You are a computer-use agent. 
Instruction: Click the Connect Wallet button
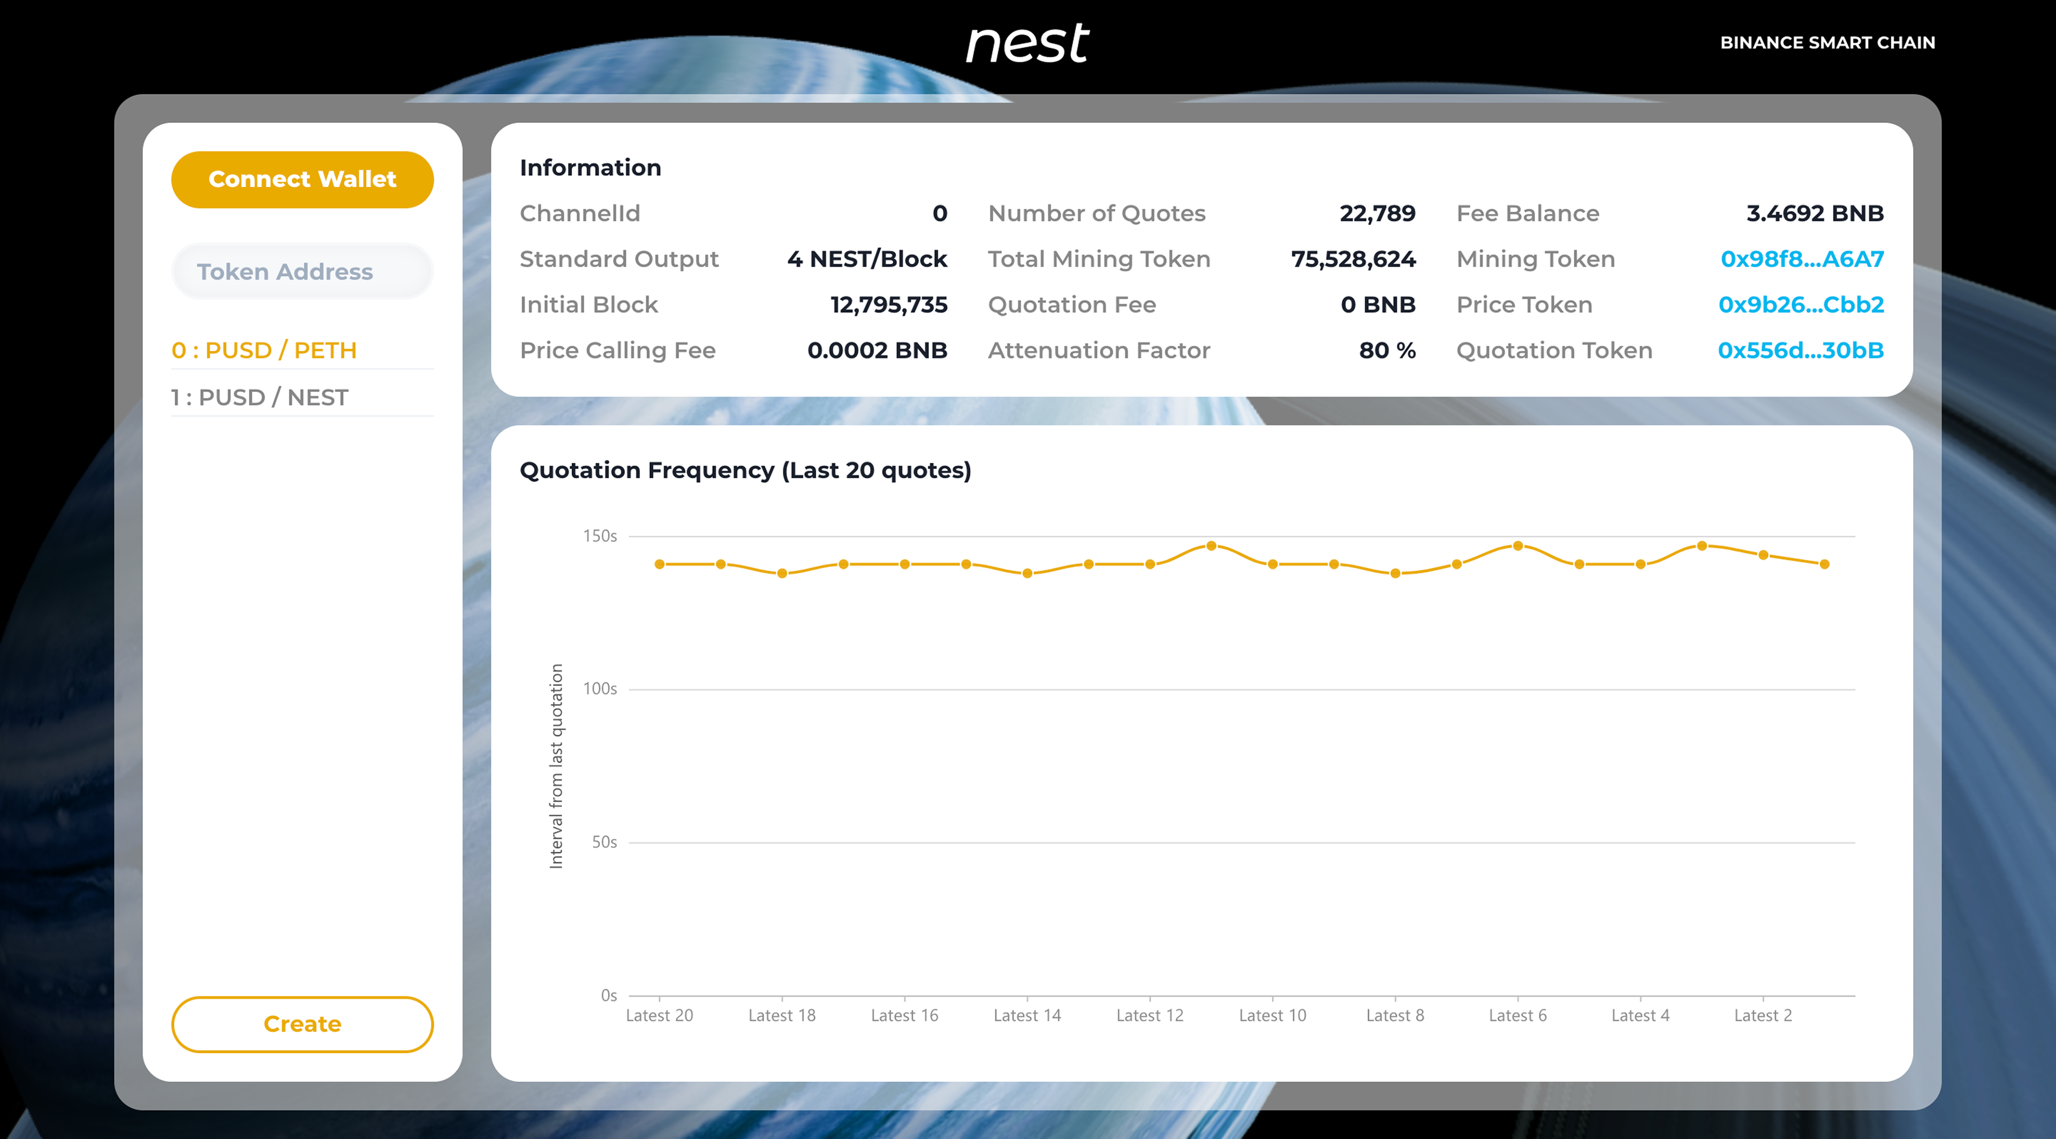click(301, 179)
